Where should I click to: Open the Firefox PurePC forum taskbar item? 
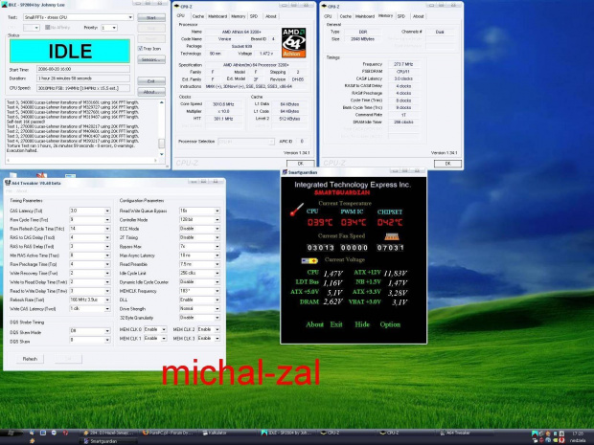pos(168,433)
